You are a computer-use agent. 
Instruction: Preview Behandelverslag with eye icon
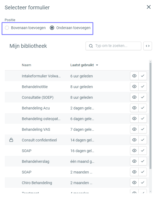[134, 161]
